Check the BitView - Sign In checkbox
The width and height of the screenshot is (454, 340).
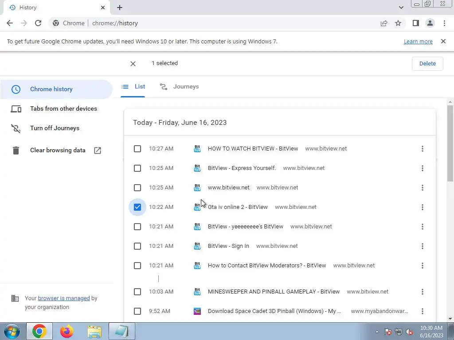click(x=137, y=246)
